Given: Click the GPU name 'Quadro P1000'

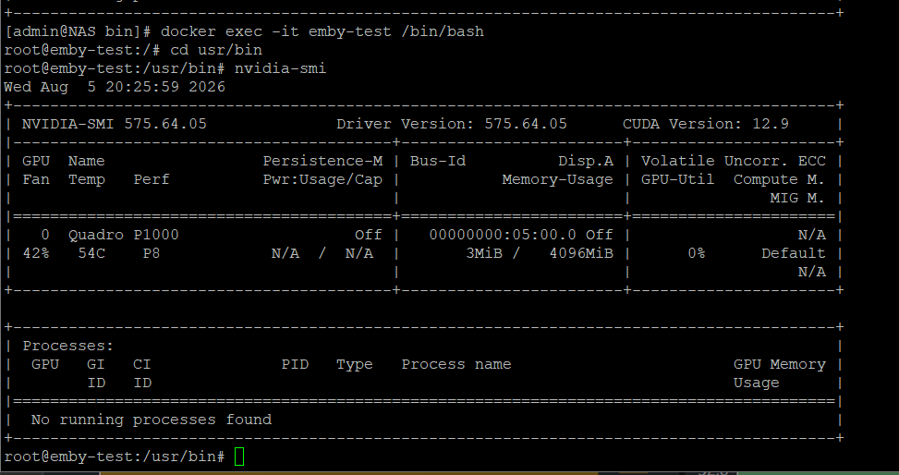Looking at the screenshot, I should (123, 235).
